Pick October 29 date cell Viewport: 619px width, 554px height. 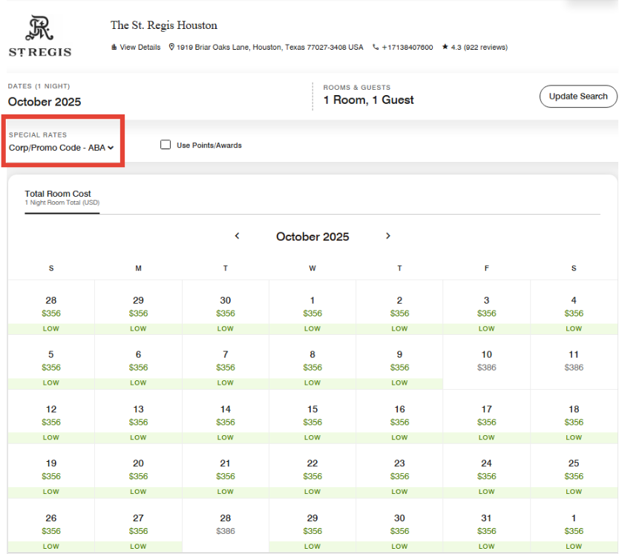point(312,526)
